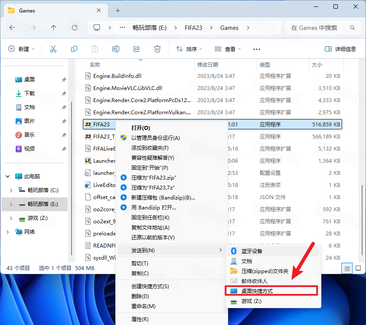Switch to details list view icon in status bar
This screenshot has width=366, height=325.
(347, 268)
